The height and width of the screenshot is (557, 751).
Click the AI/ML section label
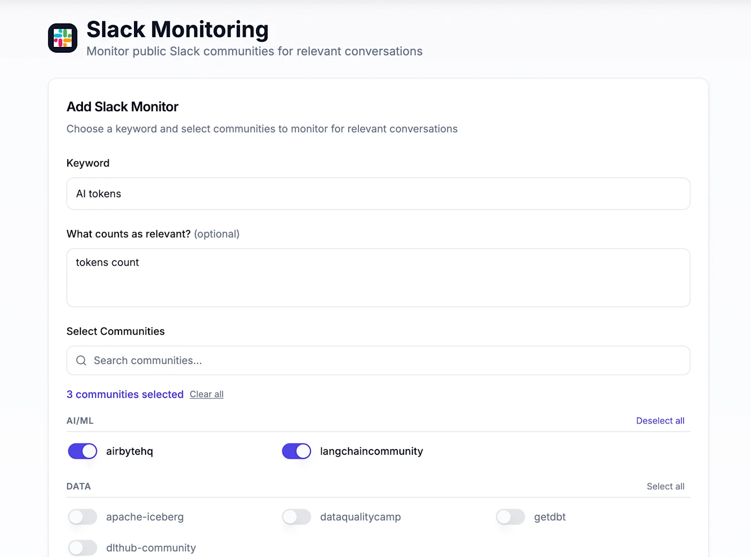[80, 421]
